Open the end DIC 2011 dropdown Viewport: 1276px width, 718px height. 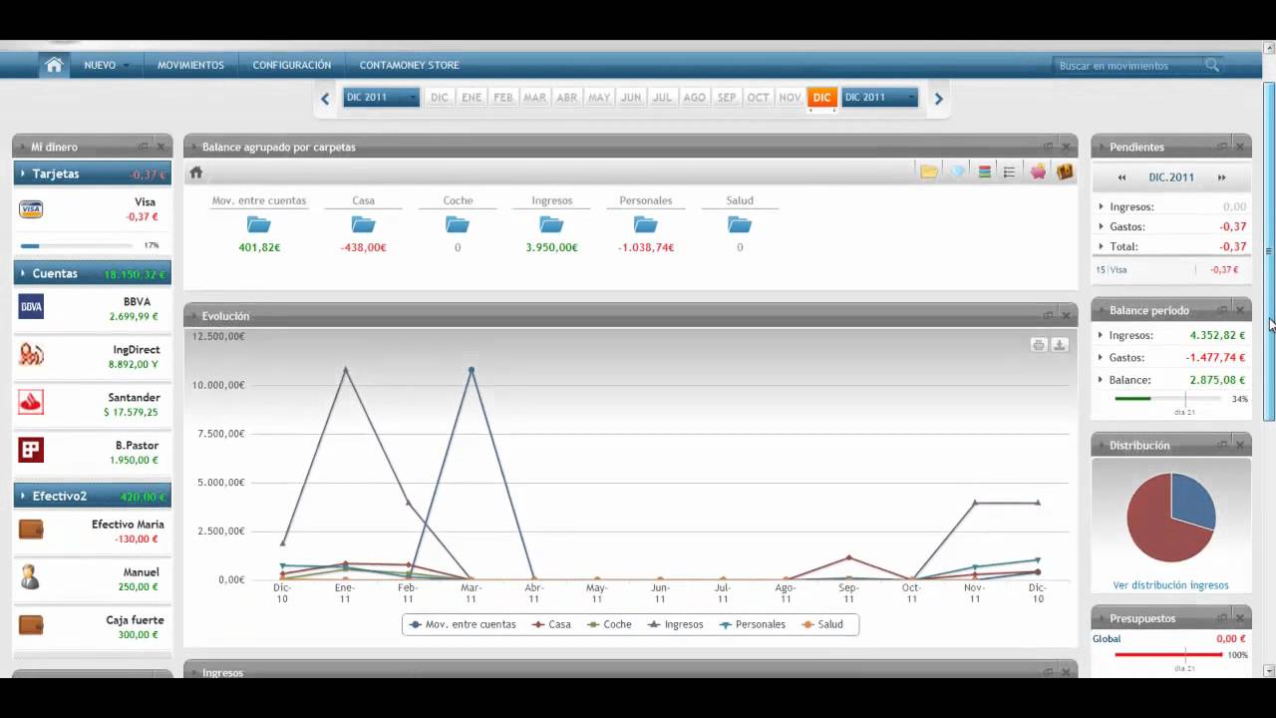[x=879, y=97]
